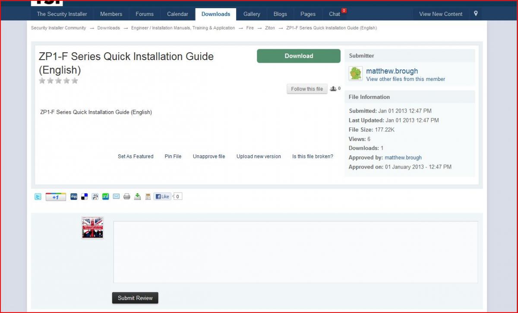Like the file on Facebook
Screen dimensions: 518x313
162,197
